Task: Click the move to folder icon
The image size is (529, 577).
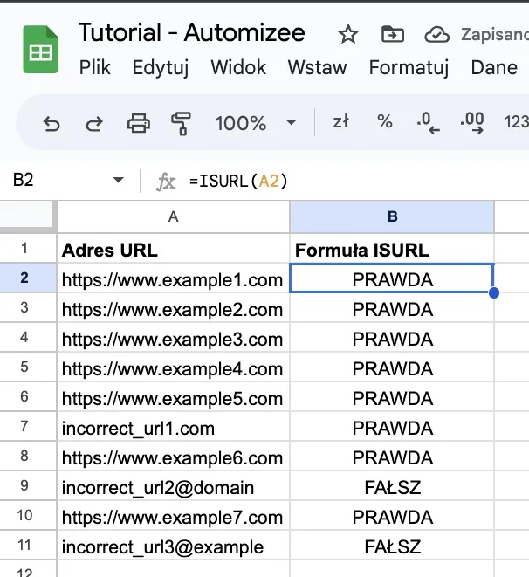Action: tap(393, 35)
